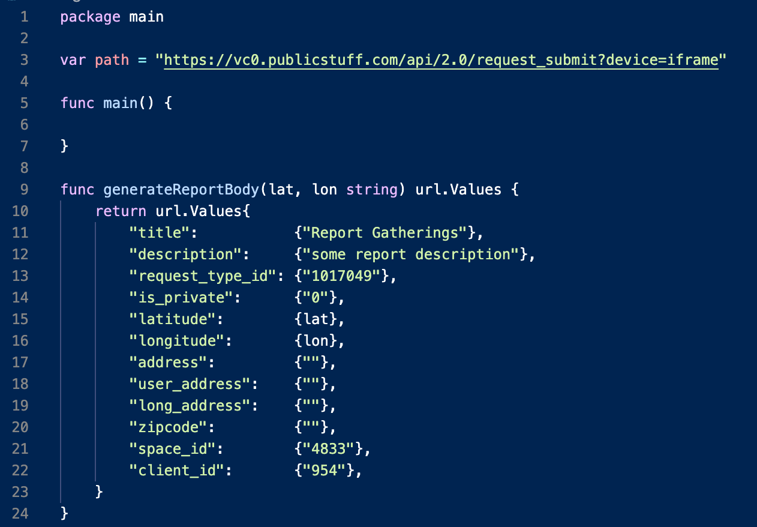The width and height of the screenshot is (757, 527).
Task: Click the main function name
Action: (120, 103)
